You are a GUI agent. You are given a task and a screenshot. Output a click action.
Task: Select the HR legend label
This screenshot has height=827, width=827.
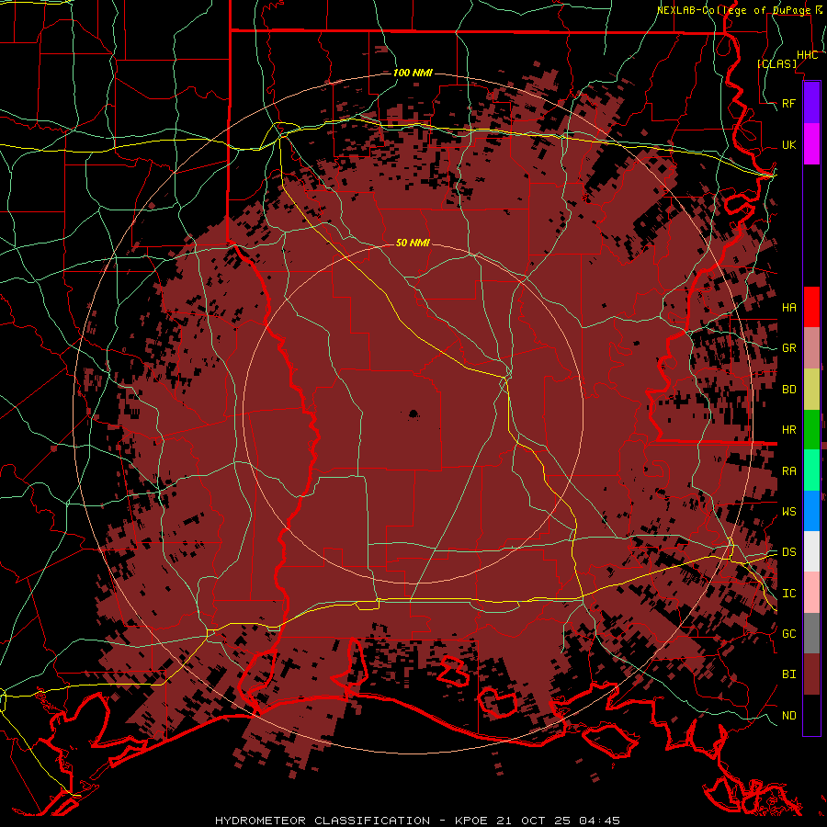click(x=788, y=430)
